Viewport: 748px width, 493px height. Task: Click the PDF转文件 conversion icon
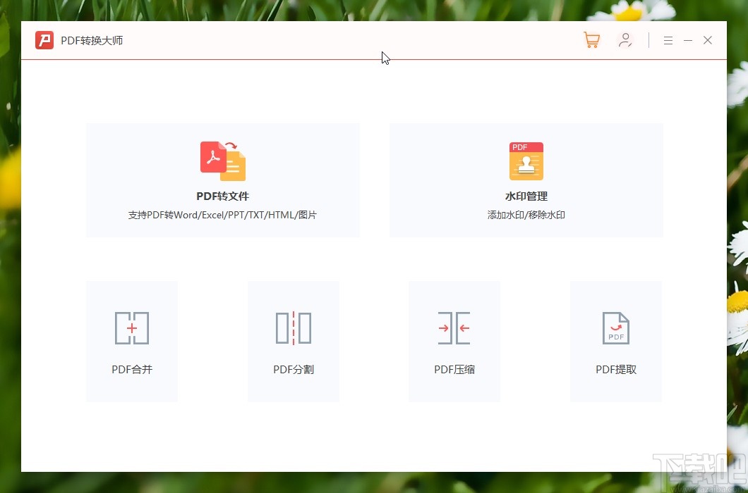223,161
